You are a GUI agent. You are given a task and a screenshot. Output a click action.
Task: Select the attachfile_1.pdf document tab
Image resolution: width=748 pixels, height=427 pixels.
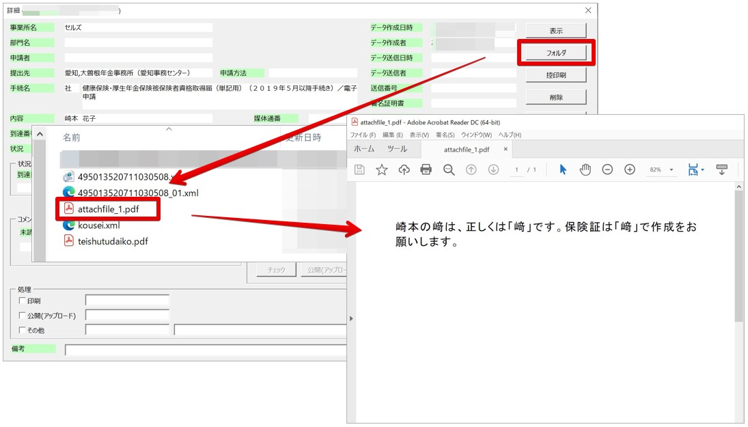[x=467, y=150]
